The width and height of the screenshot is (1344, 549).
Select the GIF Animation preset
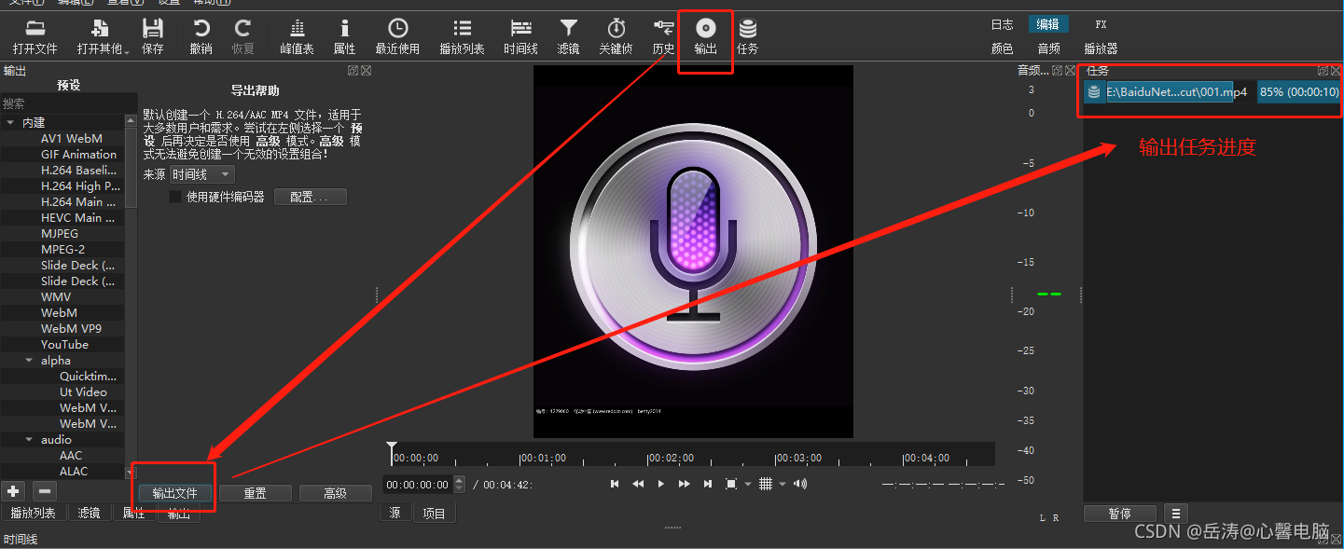pyautogui.click(x=78, y=155)
